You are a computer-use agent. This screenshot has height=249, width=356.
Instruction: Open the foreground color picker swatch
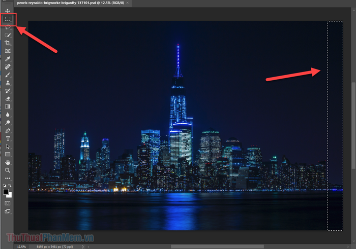(x=6, y=192)
